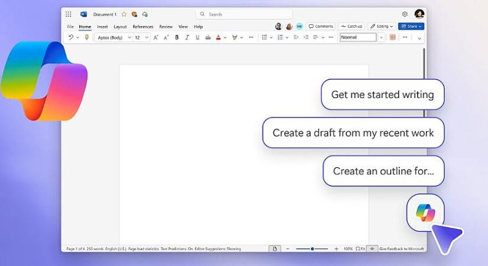Click the Word logo icon

click(x=83, y=14)
